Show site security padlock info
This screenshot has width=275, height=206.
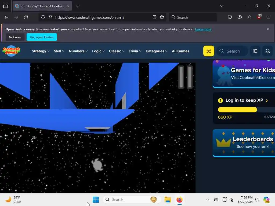pos(50,17)
